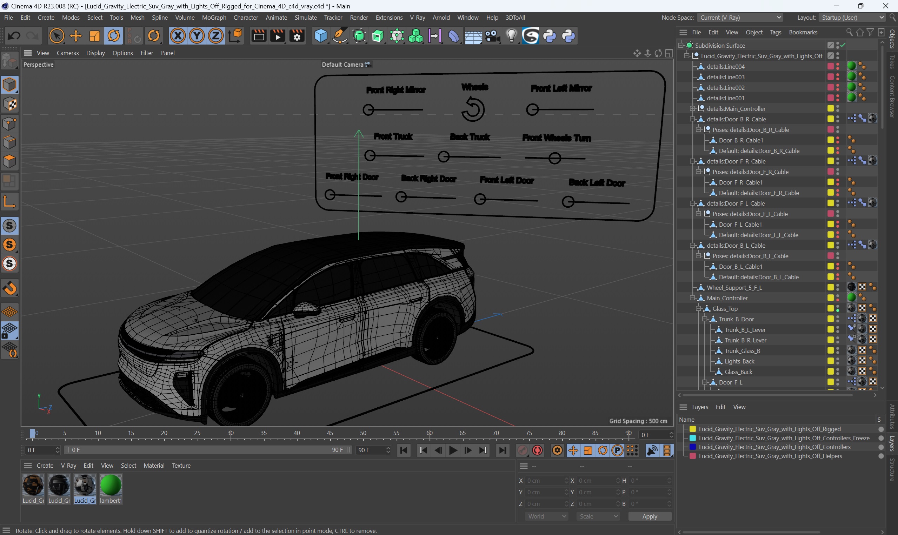Toggle solo for Lucid Helpers layer
The image size is (898, 535).
(x=881, y=456)
